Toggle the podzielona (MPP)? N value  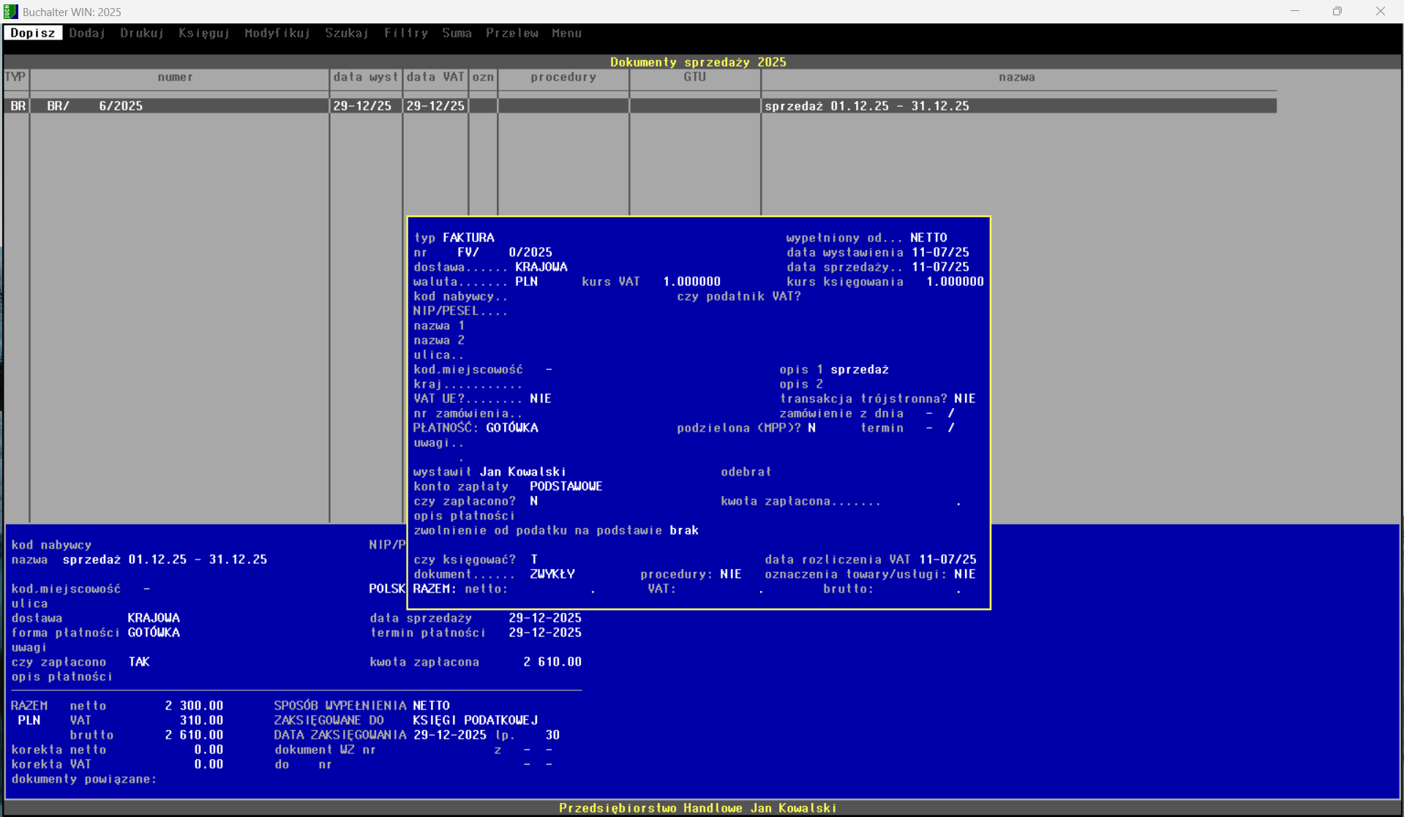click(x=811, y=428)
